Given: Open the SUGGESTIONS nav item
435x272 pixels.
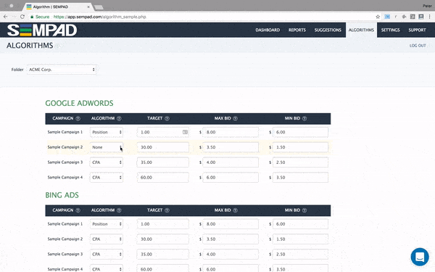Looking at the screenshot, I should [x=328, y=30].
